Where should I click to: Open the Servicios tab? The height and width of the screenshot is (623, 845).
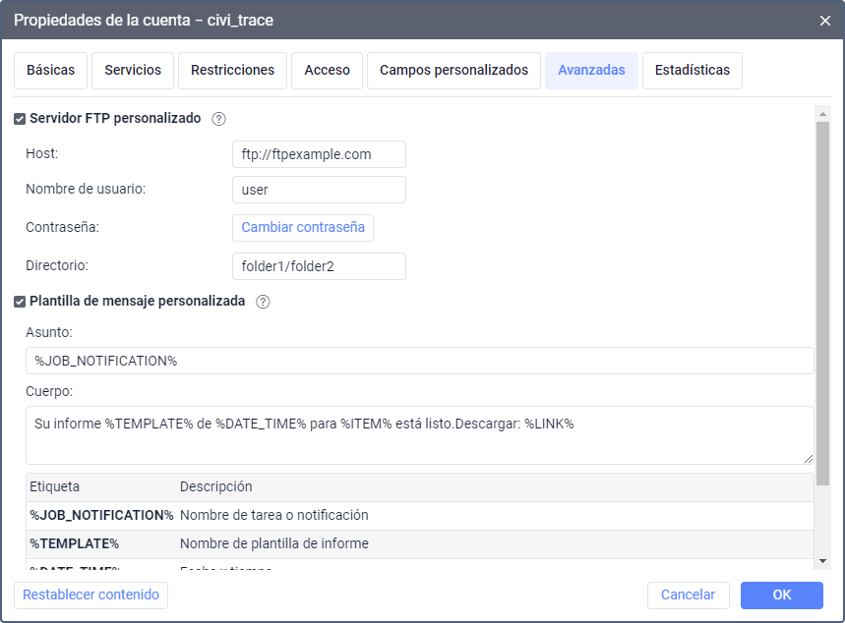click(x=133, y=71)
